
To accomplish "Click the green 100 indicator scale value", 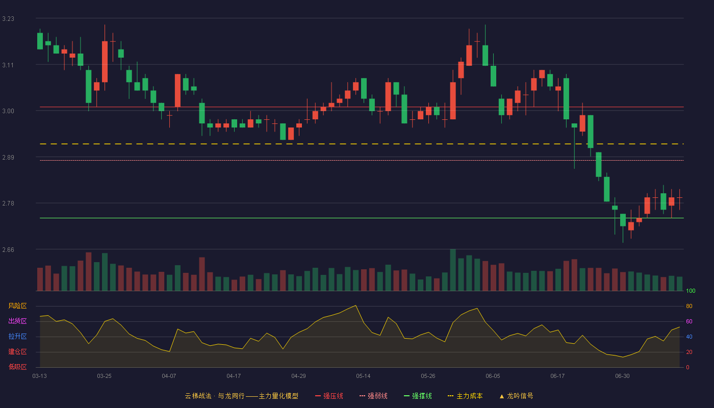I will [691, 291].
